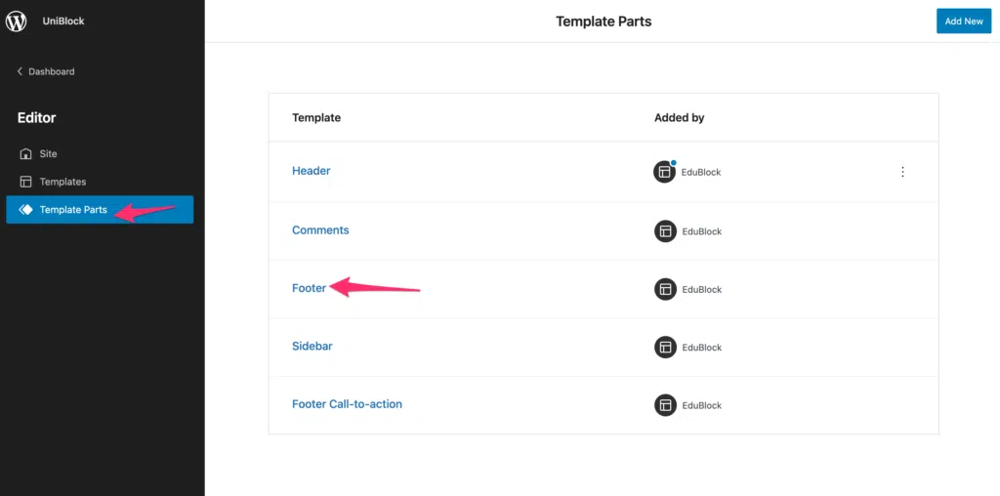
Task: Click the Templates layout icon in sidebar
Action: pos(25,182)
